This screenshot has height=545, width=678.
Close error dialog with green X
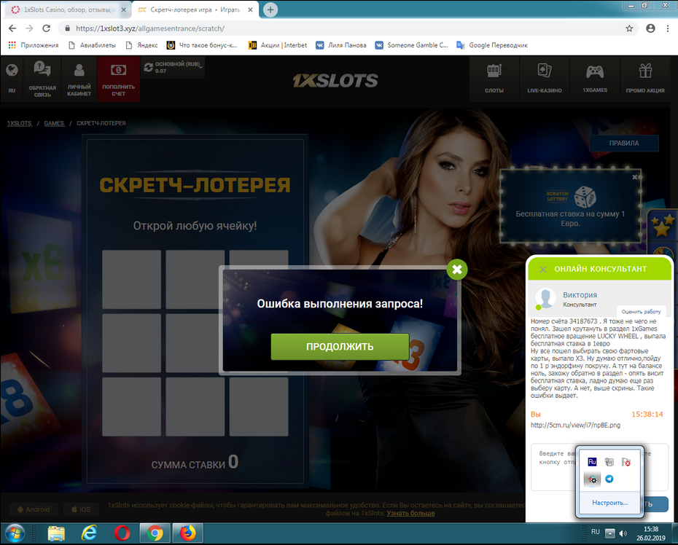pos(457,270)
